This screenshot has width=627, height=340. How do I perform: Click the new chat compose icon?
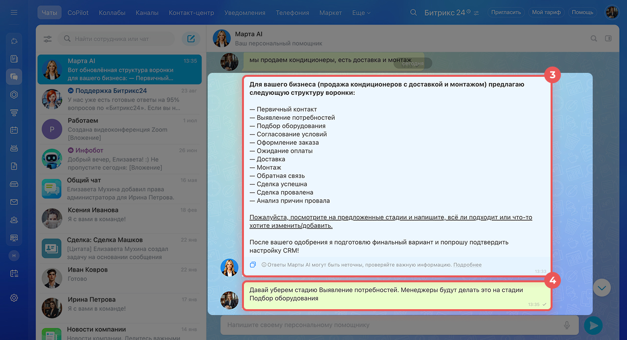(x=191, y=39)
